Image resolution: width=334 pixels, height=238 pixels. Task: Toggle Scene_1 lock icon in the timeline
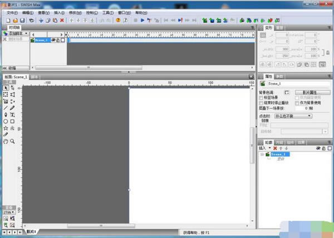pos(58,40)
